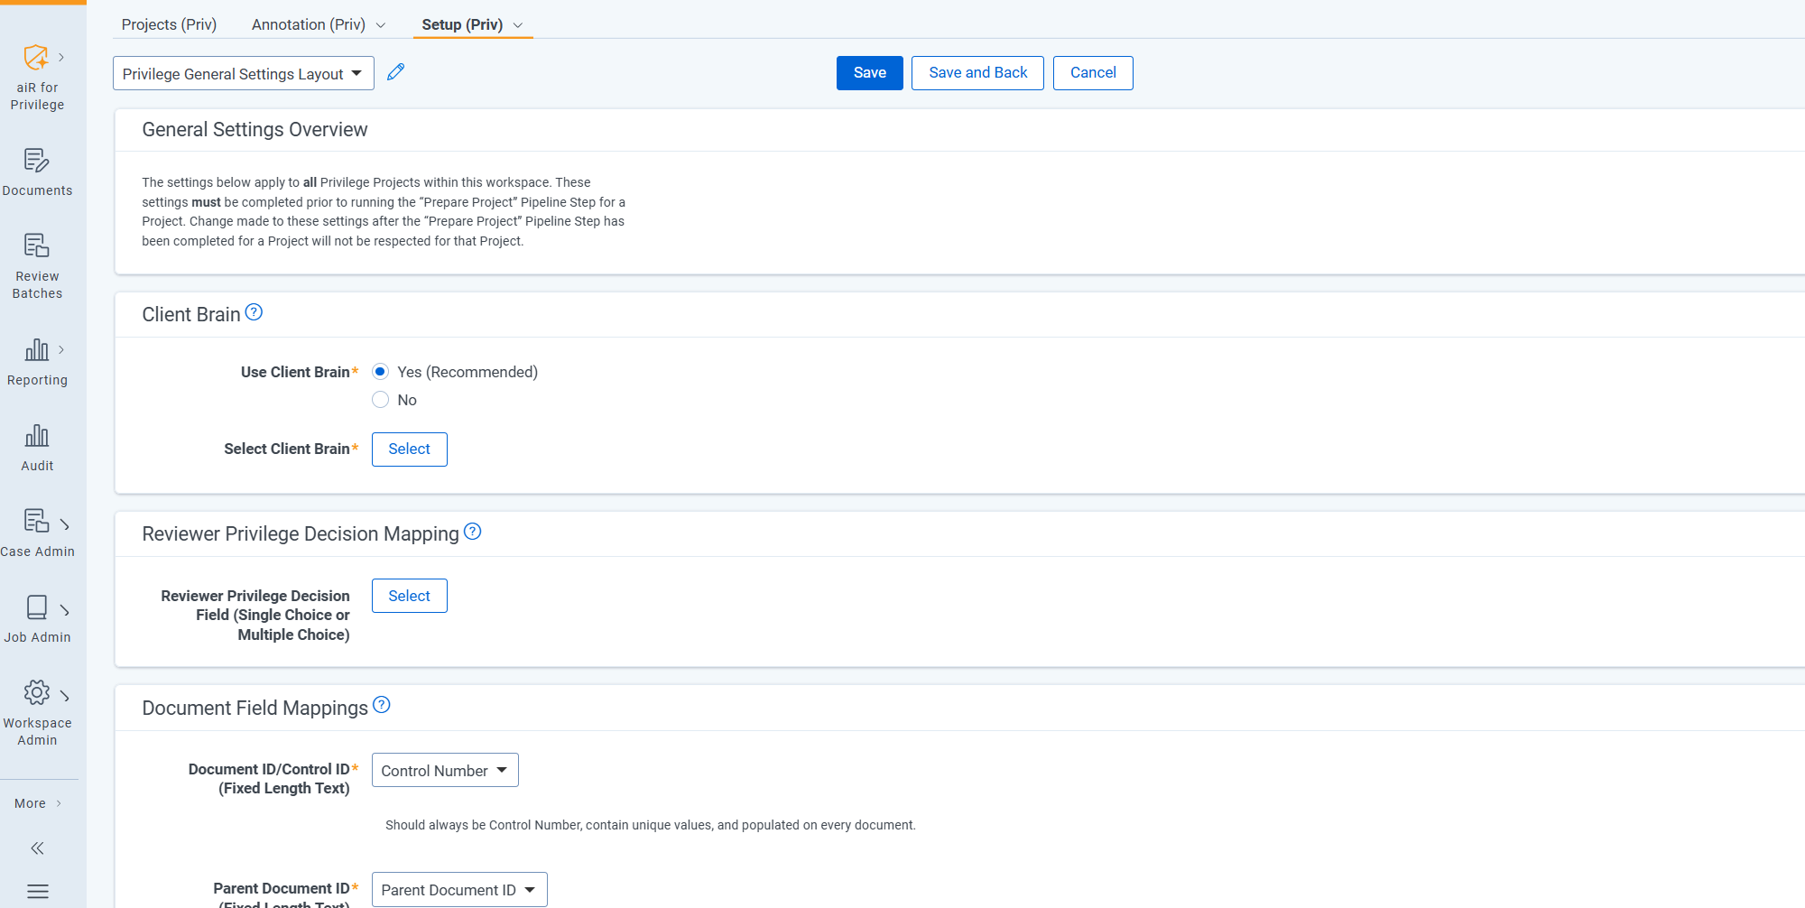Open the Parent Document ID dropdown
1805x908 pixels.
(x=459, y=889)
